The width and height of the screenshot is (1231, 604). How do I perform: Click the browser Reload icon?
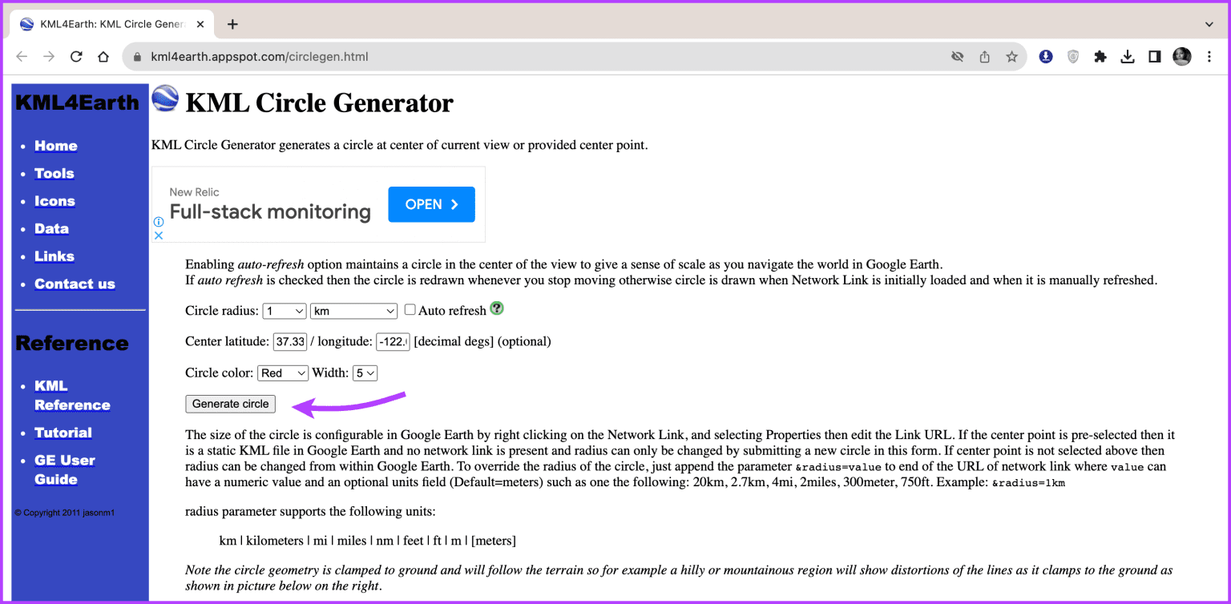pyautogui.click(x=76, y=57)
